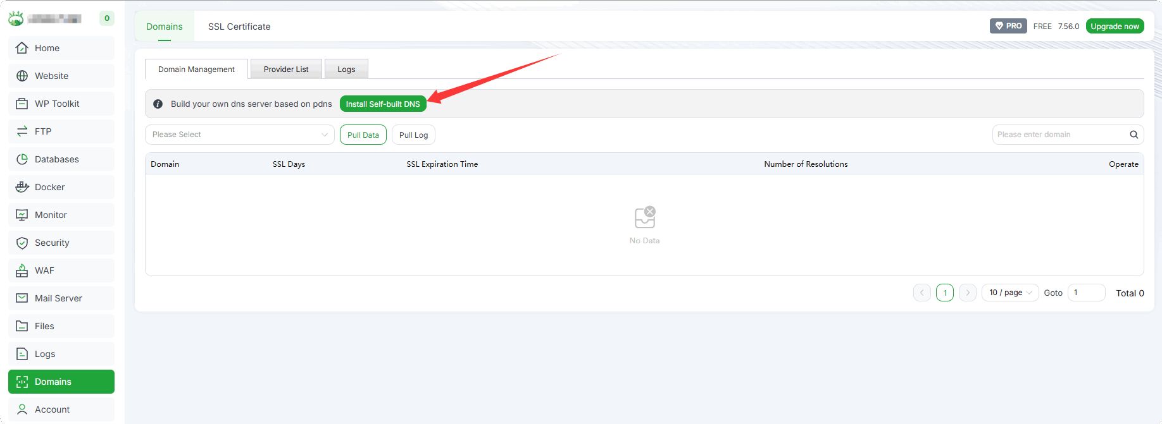Click the Number of Resolutions column header
Image resolution: width=1162 pixels, height=424 pixels.
pyautogui.click(x=806, y=164)
